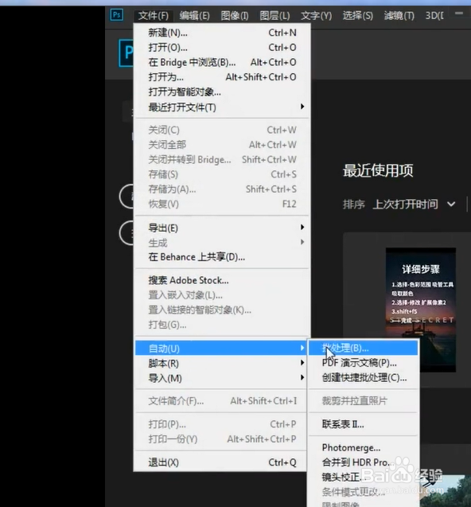
Task: Choose 退出(X) to quit Photoshop
Action: click(221, 462)
